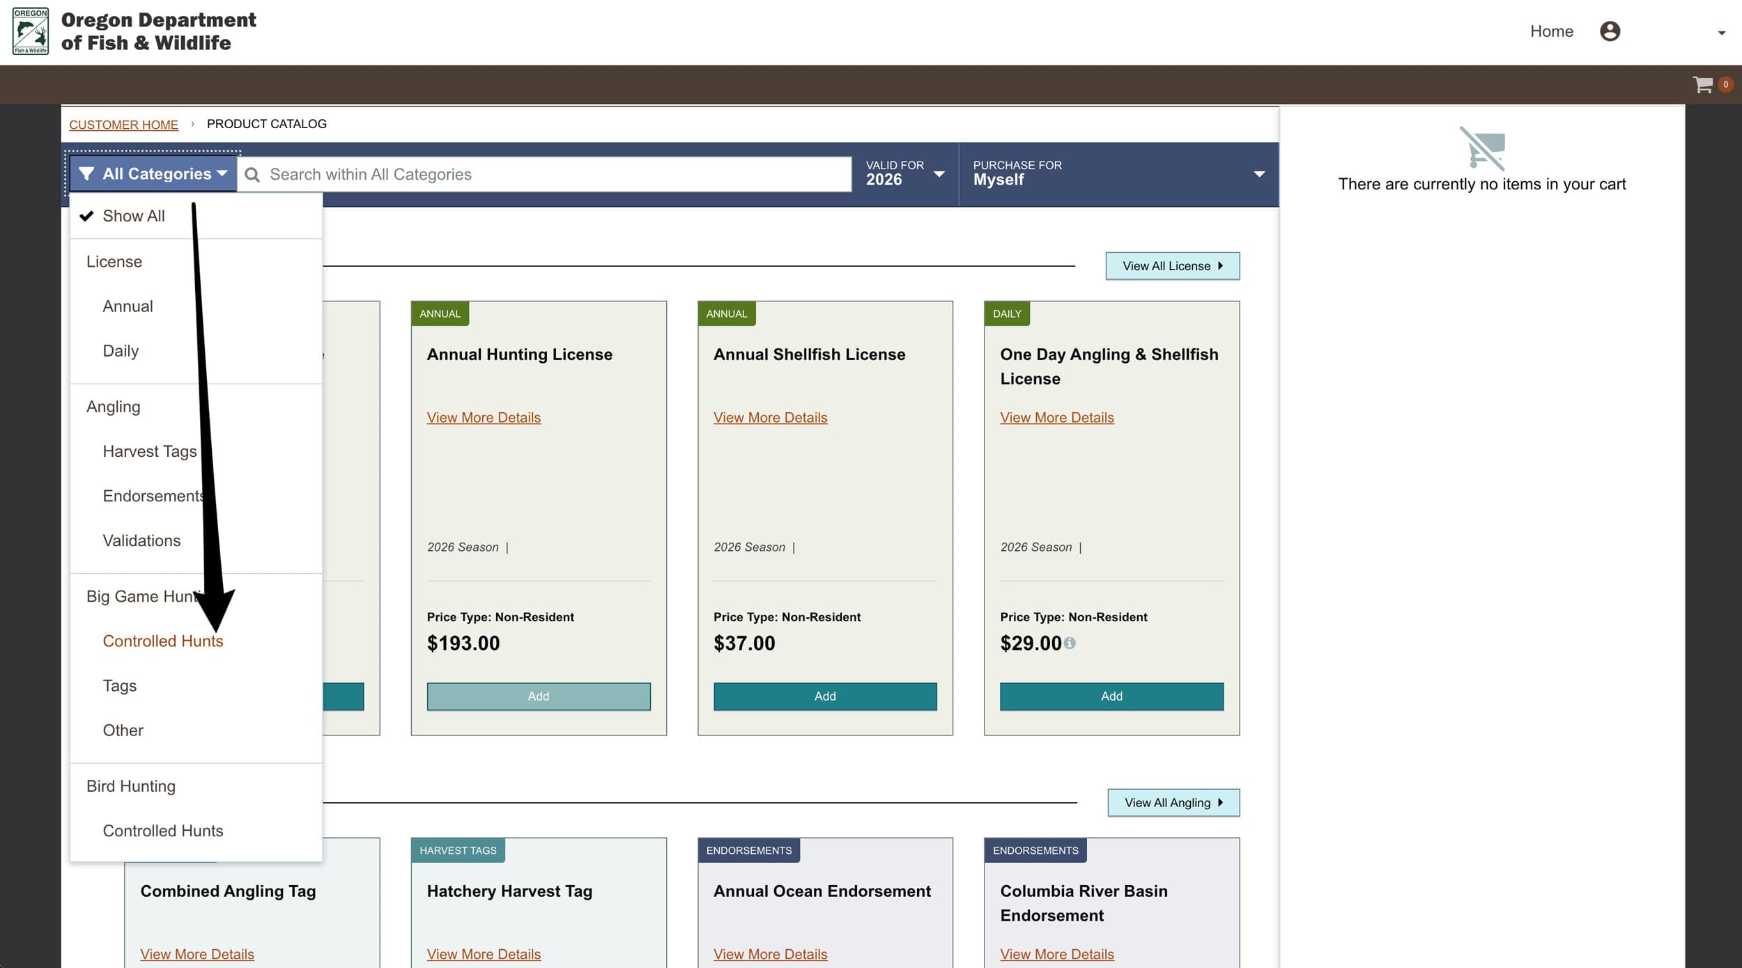Click the empty cart message text

tap(1481, 185)
